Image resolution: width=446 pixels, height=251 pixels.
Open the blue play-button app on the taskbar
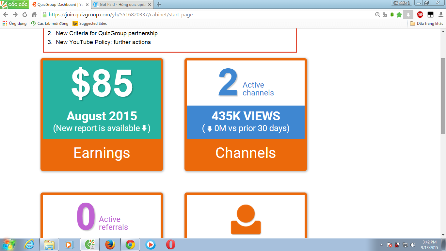151,244
